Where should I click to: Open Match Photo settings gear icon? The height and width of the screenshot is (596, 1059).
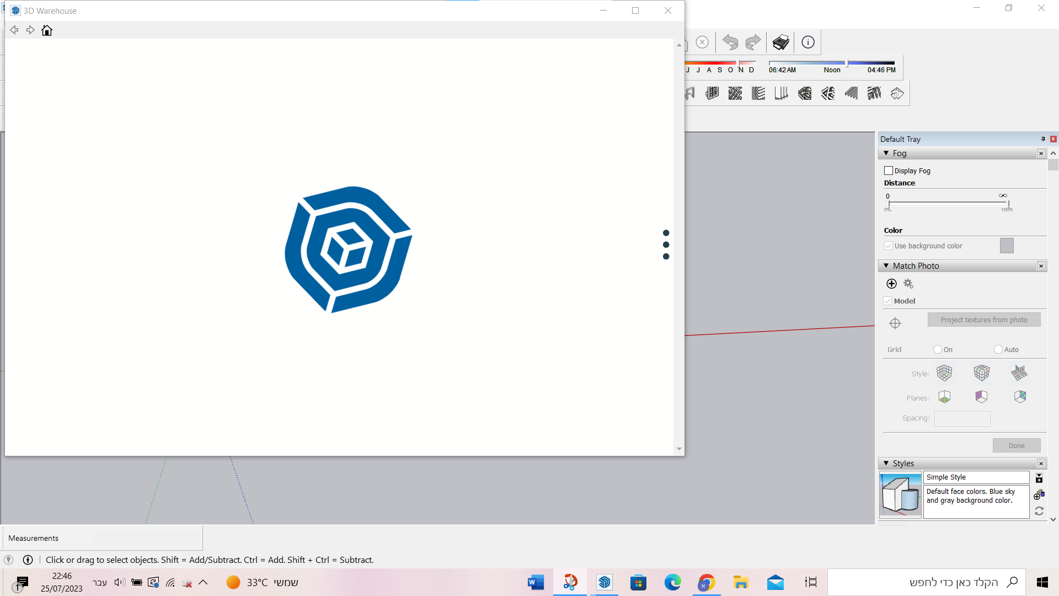pyautogui.click(x=908, y=284)
